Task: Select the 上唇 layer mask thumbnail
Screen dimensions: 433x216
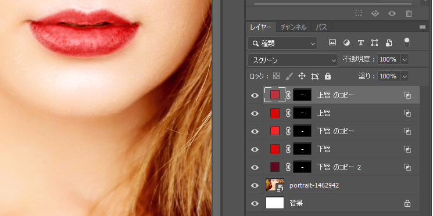Action: coord(302,113)
